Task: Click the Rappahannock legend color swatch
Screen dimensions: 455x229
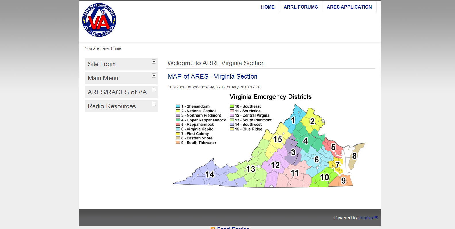Action: click(x=178, y=125)
